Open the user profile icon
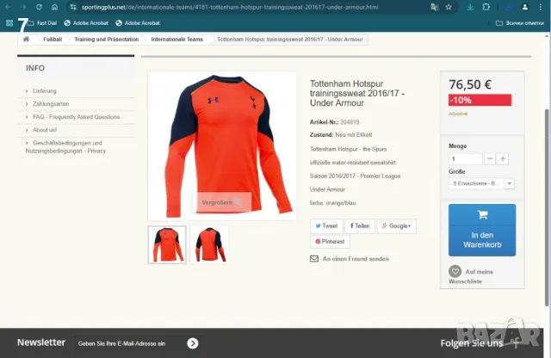Image resolution: width=551 pixels, height=358 pixels. pos(524,7)
